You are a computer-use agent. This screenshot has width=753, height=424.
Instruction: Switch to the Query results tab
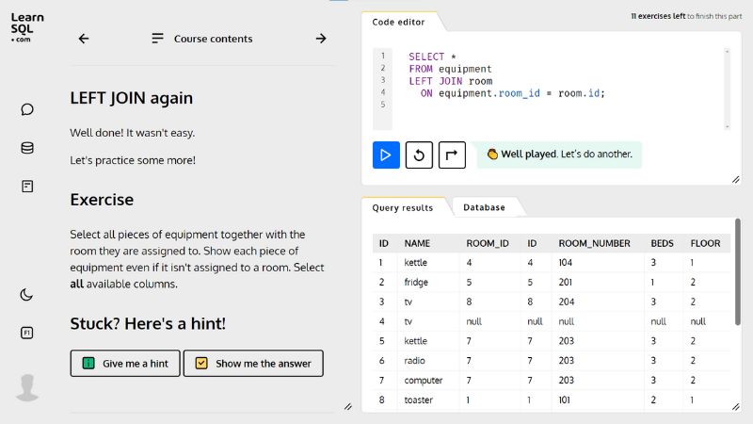403,207
